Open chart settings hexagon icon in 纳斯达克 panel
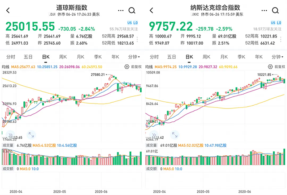Image resolution: width=287 pixels, height=195 pixels. [270, 67]
